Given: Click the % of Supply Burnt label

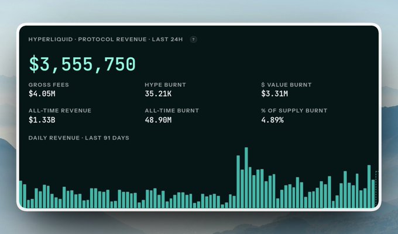Looking at the screenshot, I should pos(294,110).
